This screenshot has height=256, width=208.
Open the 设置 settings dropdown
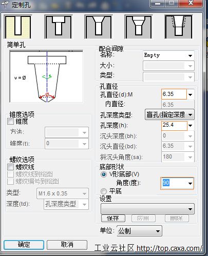coord(147,209)
